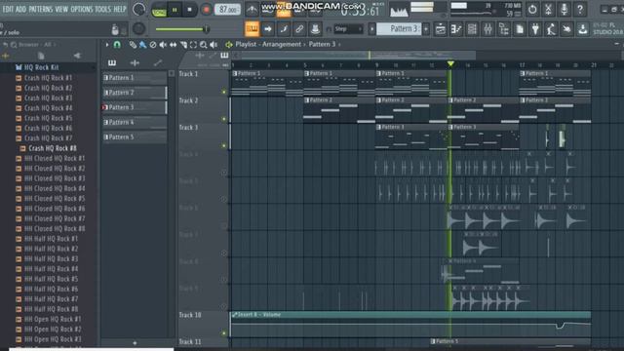The width and height of the screenshot is (624, 351).
Task: Open the Pattern 3 selector dropdown
Action: [399, 28]
